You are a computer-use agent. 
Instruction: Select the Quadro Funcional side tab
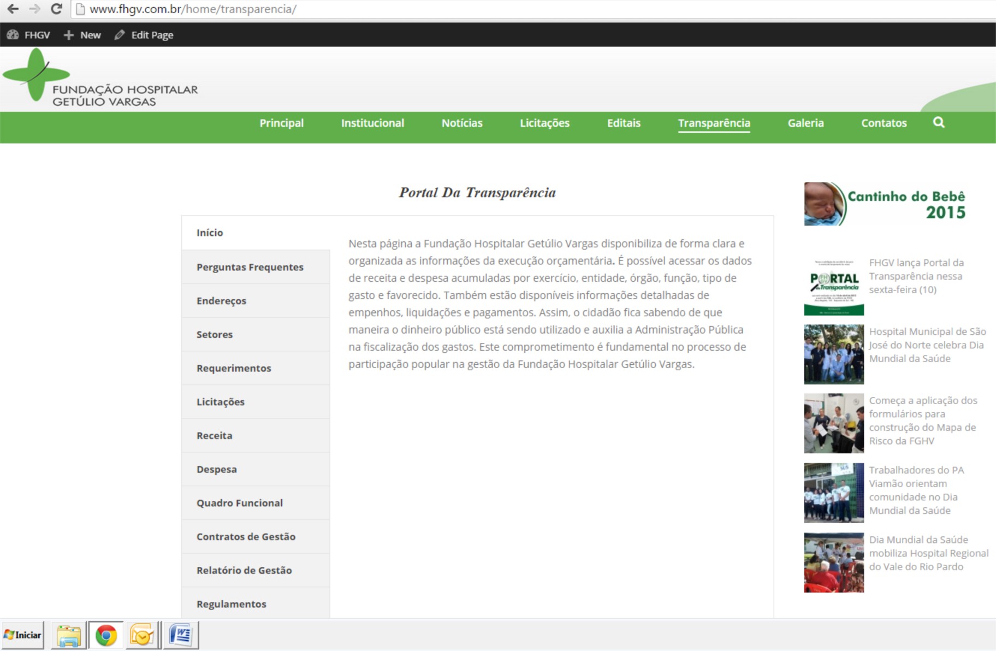240,503
